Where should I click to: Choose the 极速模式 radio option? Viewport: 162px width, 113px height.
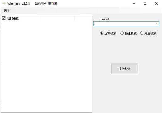[x=122, y=33]
